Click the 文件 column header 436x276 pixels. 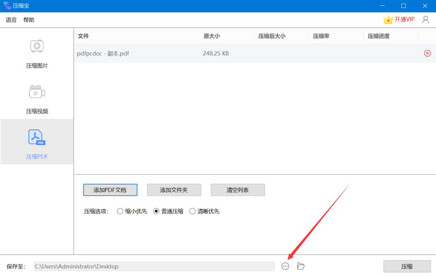click(x=83, y=36)
